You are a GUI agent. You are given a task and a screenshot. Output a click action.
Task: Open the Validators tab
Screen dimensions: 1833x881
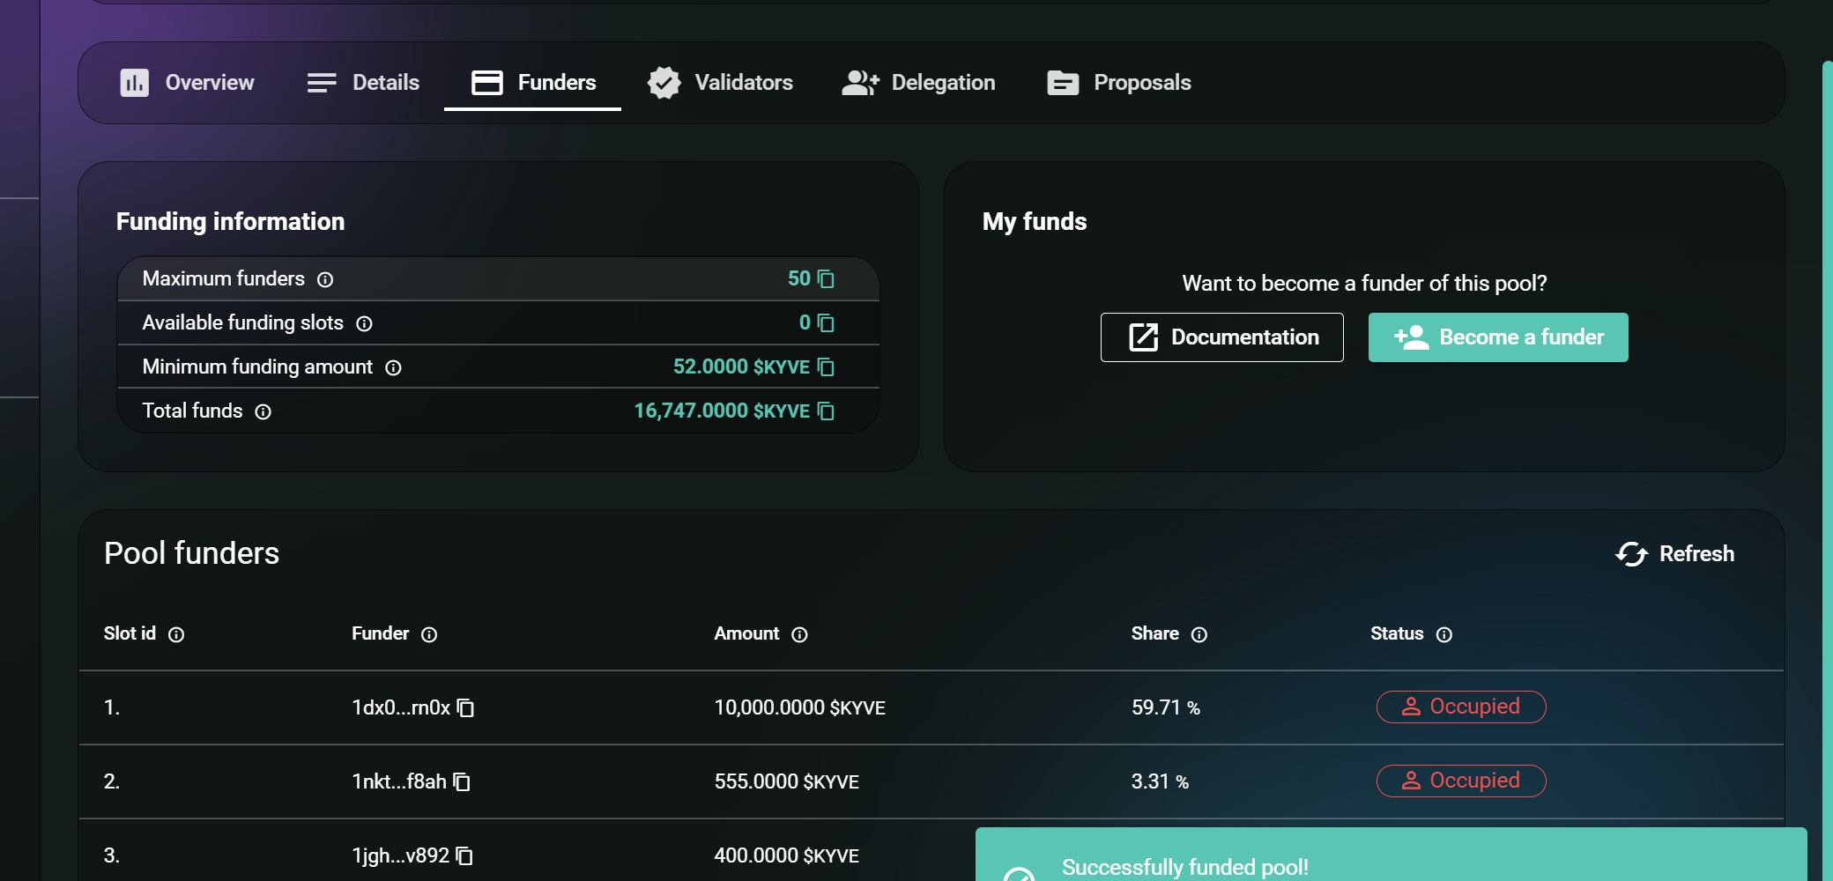[x=720, y=83]
